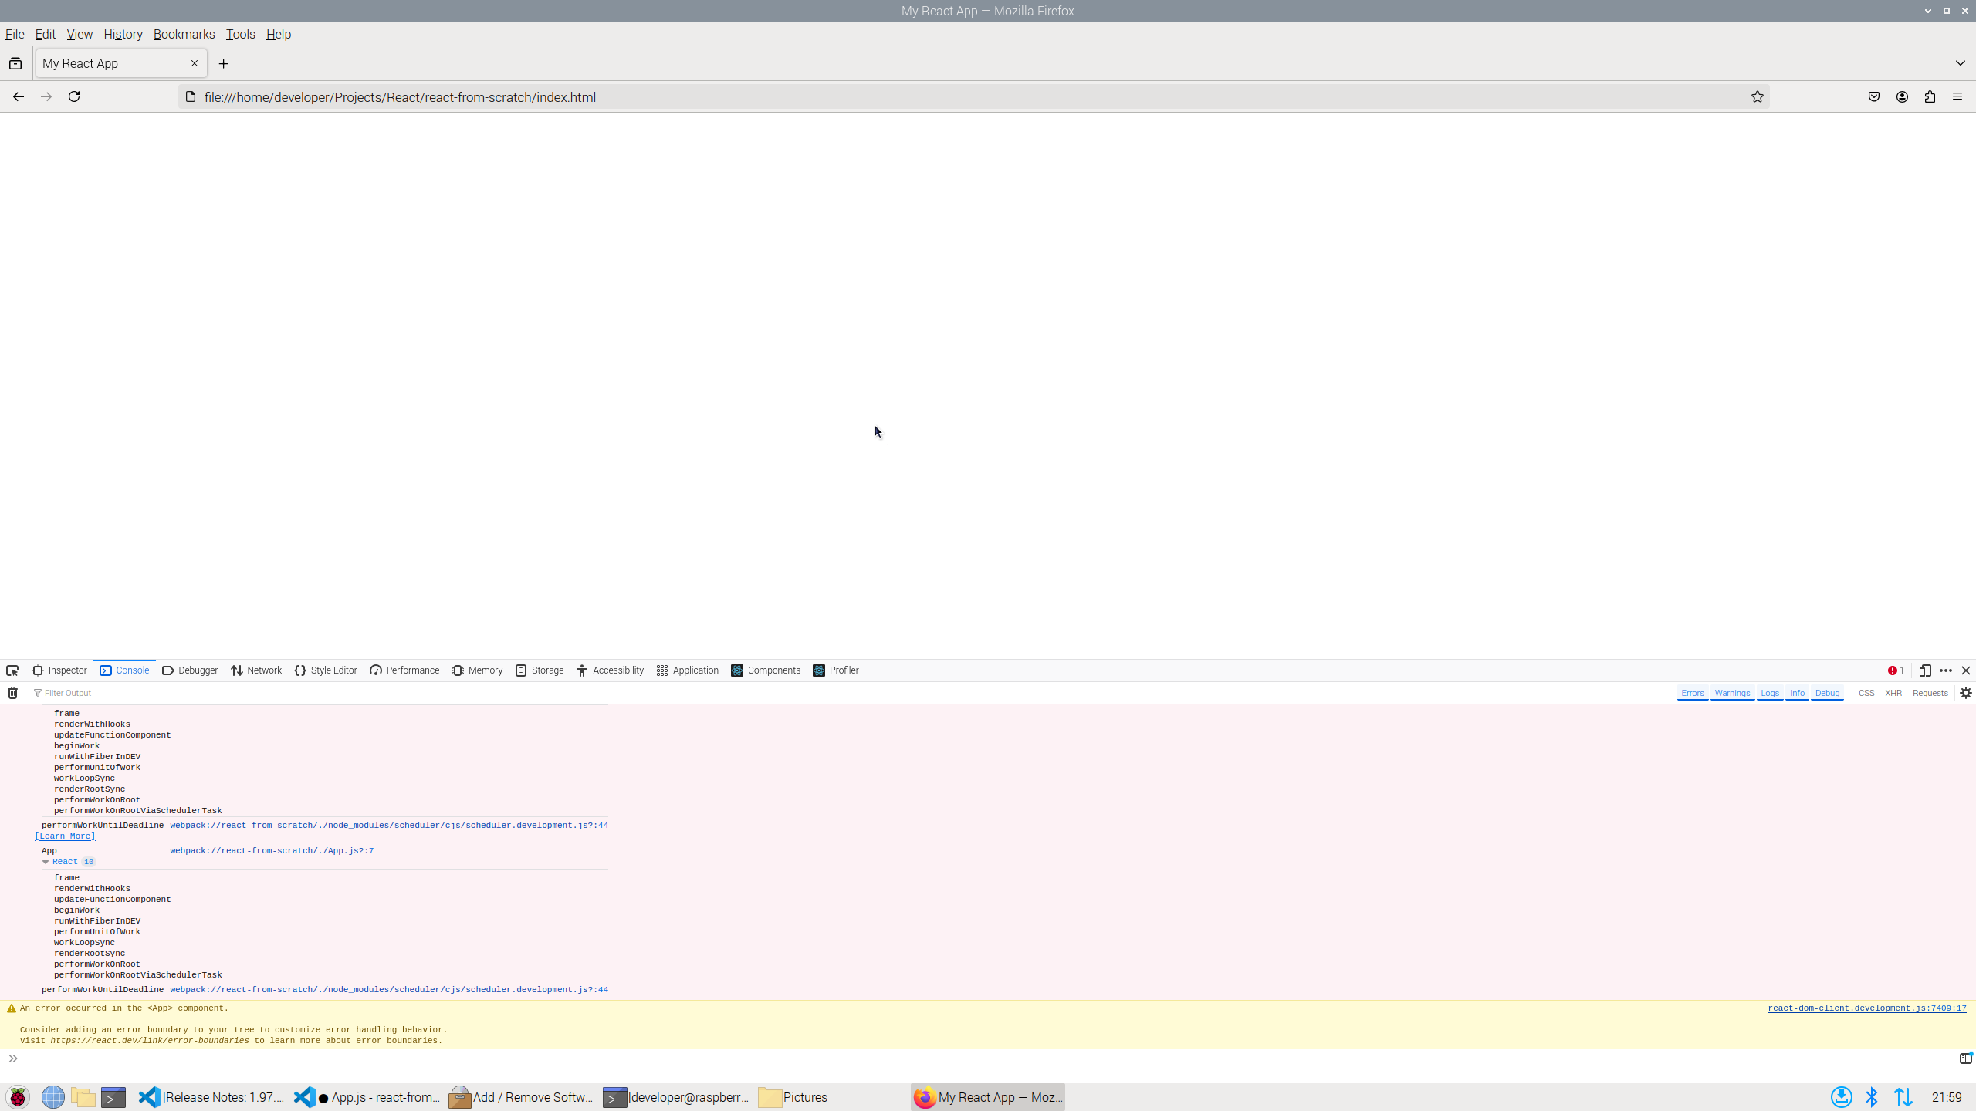This screenshot has width=1976, height=1111.
Task: Click the element picker icon in devtools
Action: (x=12, y=670)
